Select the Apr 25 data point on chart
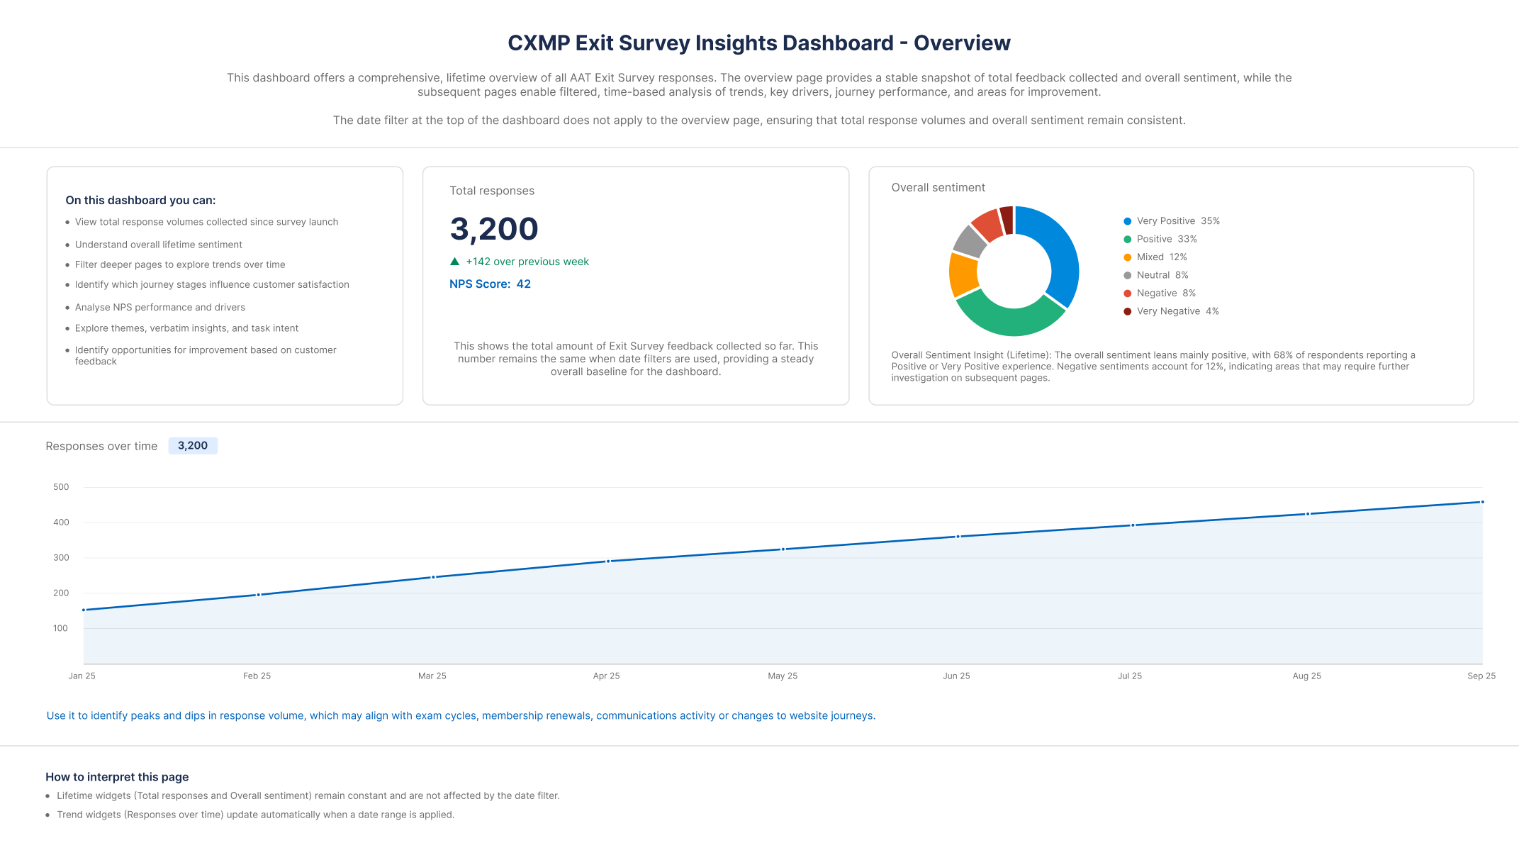Viewport: 1519px width, 855px height. coord(608,561)
